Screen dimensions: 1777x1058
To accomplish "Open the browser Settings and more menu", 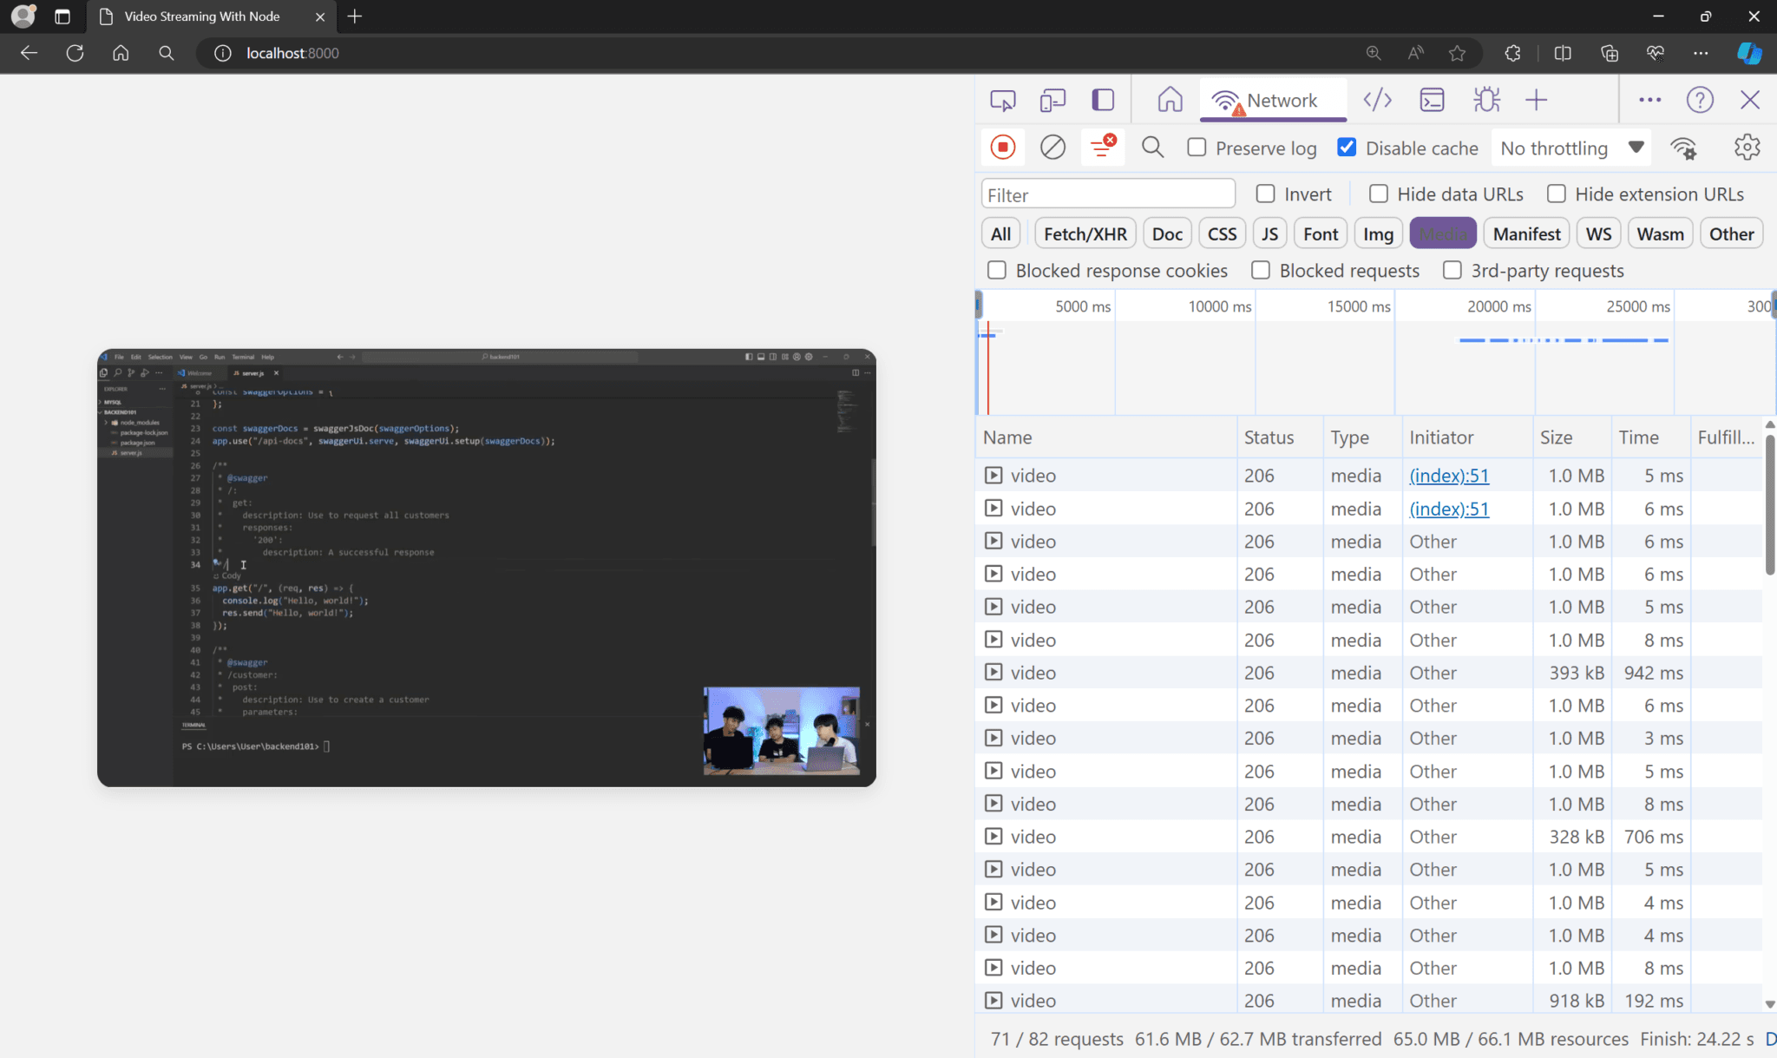I will point(1702,53).
